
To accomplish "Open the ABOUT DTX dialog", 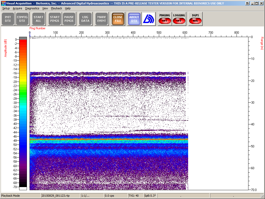I will tap(134, 19).
